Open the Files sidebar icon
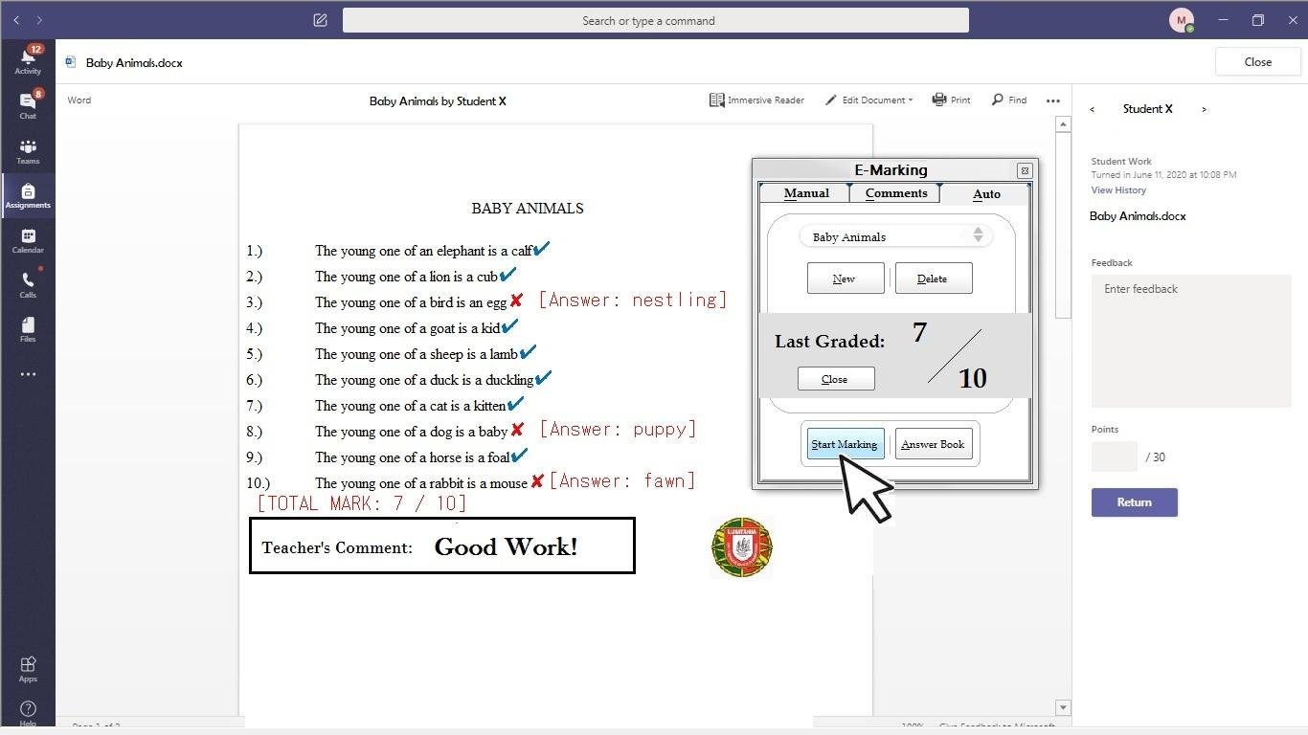Image resolution: width=1308 pixels, height=735 pixels. point(28,326)
